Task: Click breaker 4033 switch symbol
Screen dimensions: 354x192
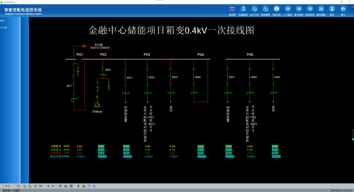Action: pyautogui.click(x=170, y=77)
